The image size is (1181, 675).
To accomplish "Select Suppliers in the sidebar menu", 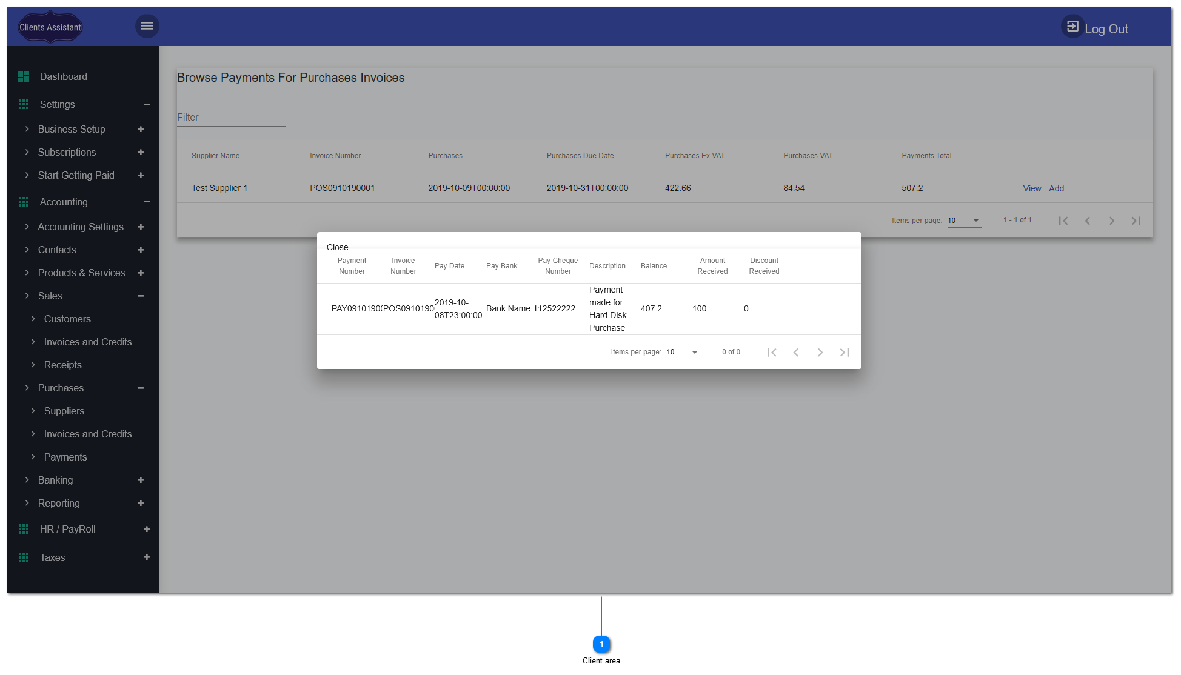I will point(64,411).
